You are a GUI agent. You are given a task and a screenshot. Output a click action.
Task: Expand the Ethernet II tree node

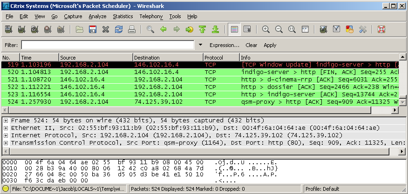[6, 128]
